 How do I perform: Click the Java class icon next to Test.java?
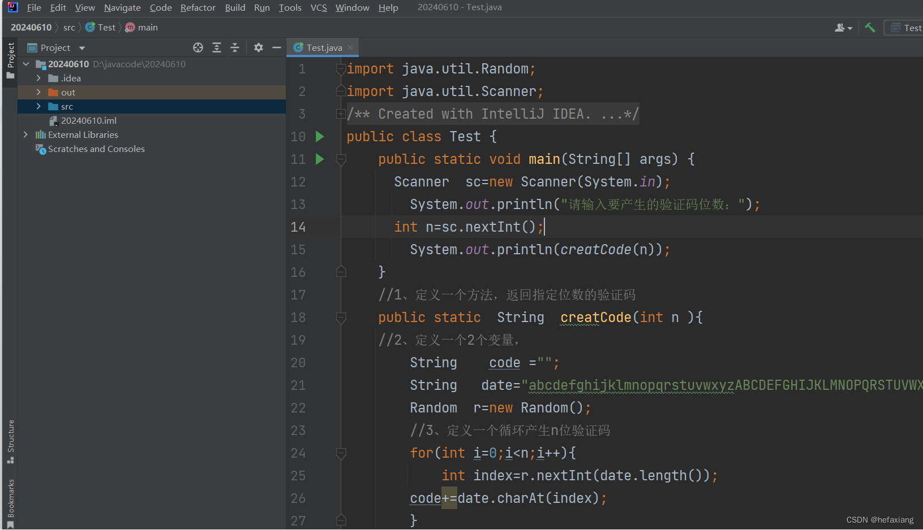pos(298,47)
